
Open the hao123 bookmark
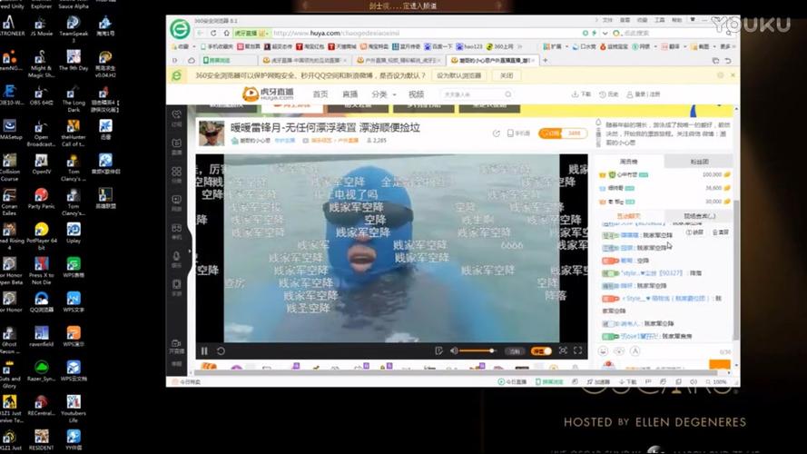click(x=469, y=46)
